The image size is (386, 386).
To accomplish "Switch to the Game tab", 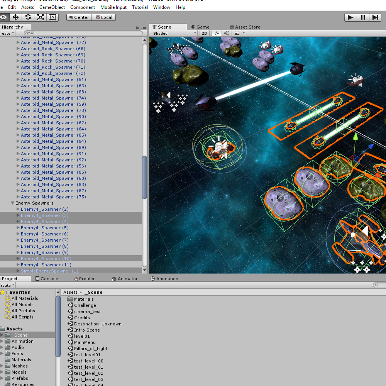I will click(200, 27).
